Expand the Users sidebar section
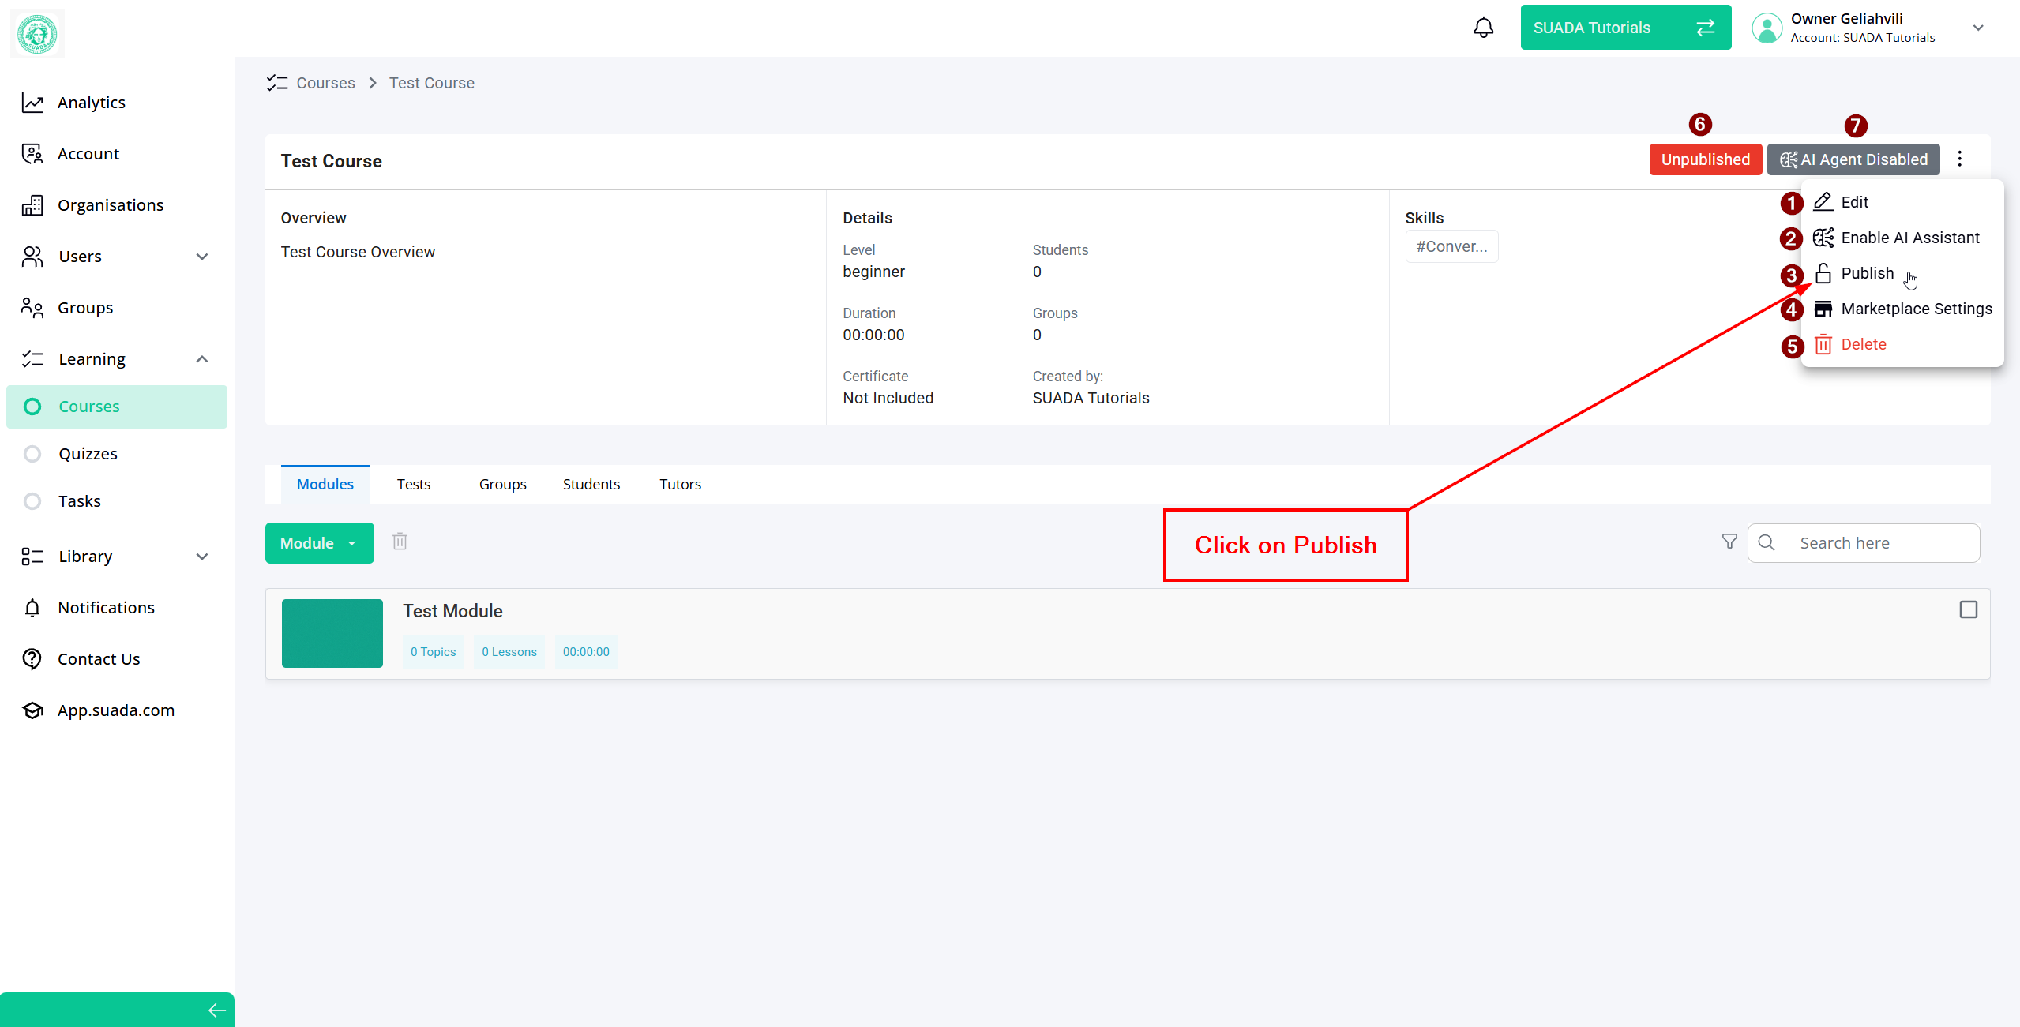2020x1027 pixels. click(201, 257)
